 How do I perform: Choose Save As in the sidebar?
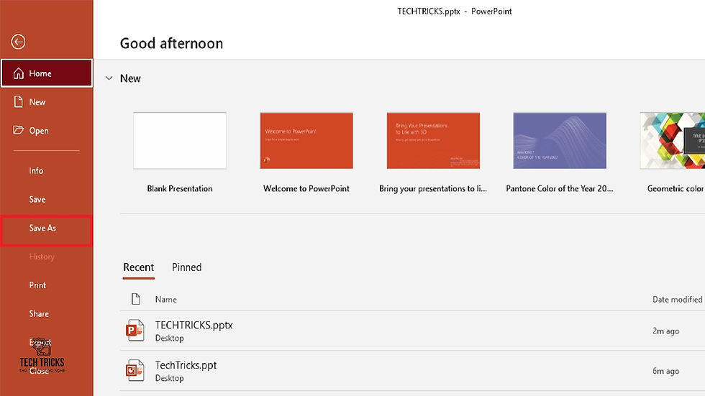click(x=47, y=230)
